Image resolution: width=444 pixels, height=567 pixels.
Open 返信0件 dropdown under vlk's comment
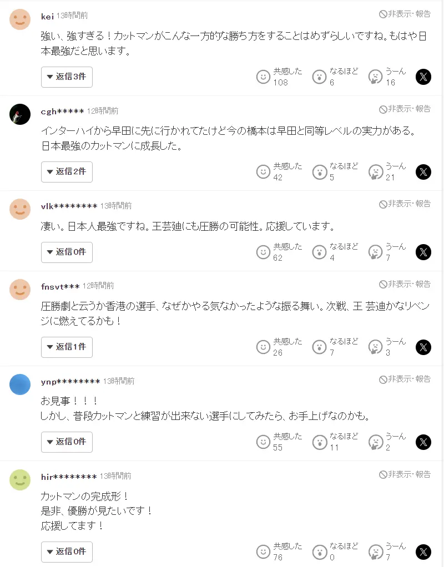click(x=67, y=252)
